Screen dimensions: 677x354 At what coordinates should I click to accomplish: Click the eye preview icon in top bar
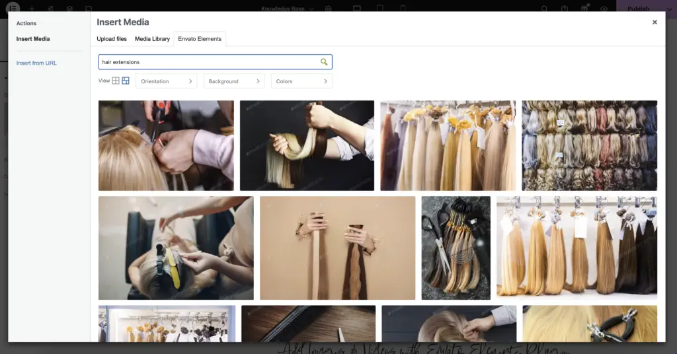(x=604, y=9)
